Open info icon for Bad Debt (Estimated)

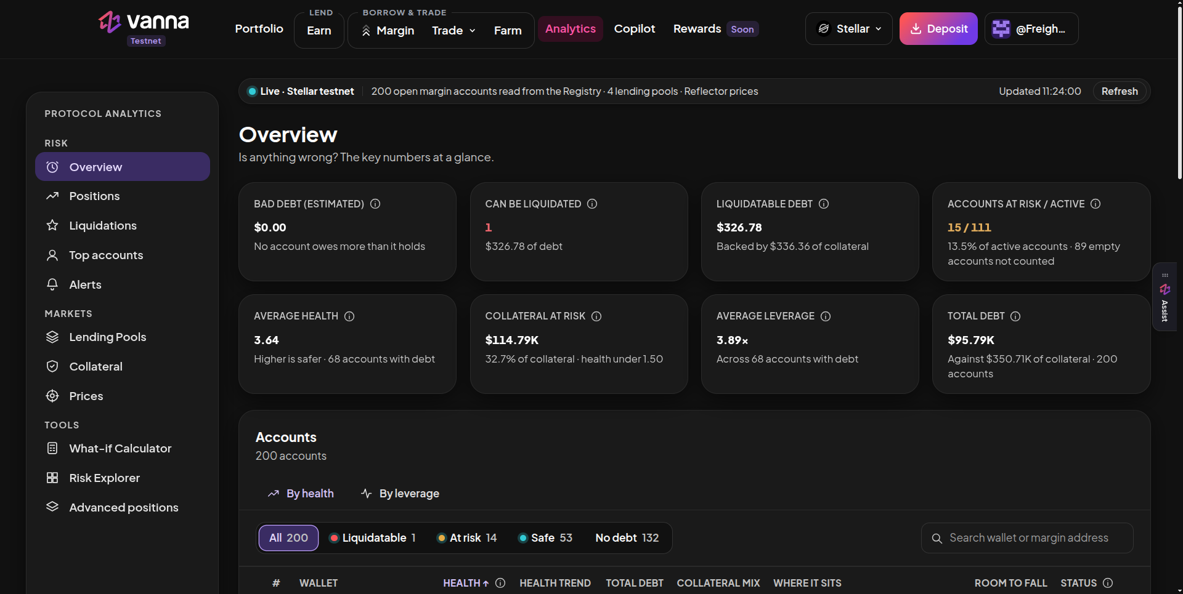pyautogui.click(x=375, y=204)
